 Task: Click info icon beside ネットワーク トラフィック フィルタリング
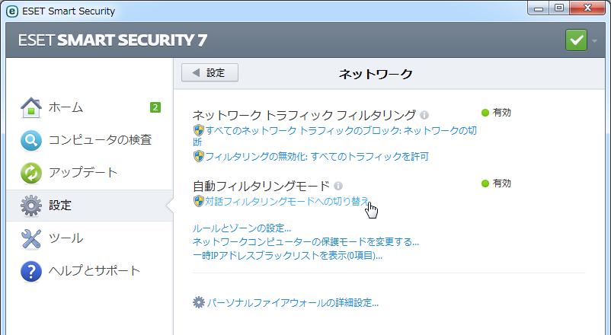[x=424, y=115]
